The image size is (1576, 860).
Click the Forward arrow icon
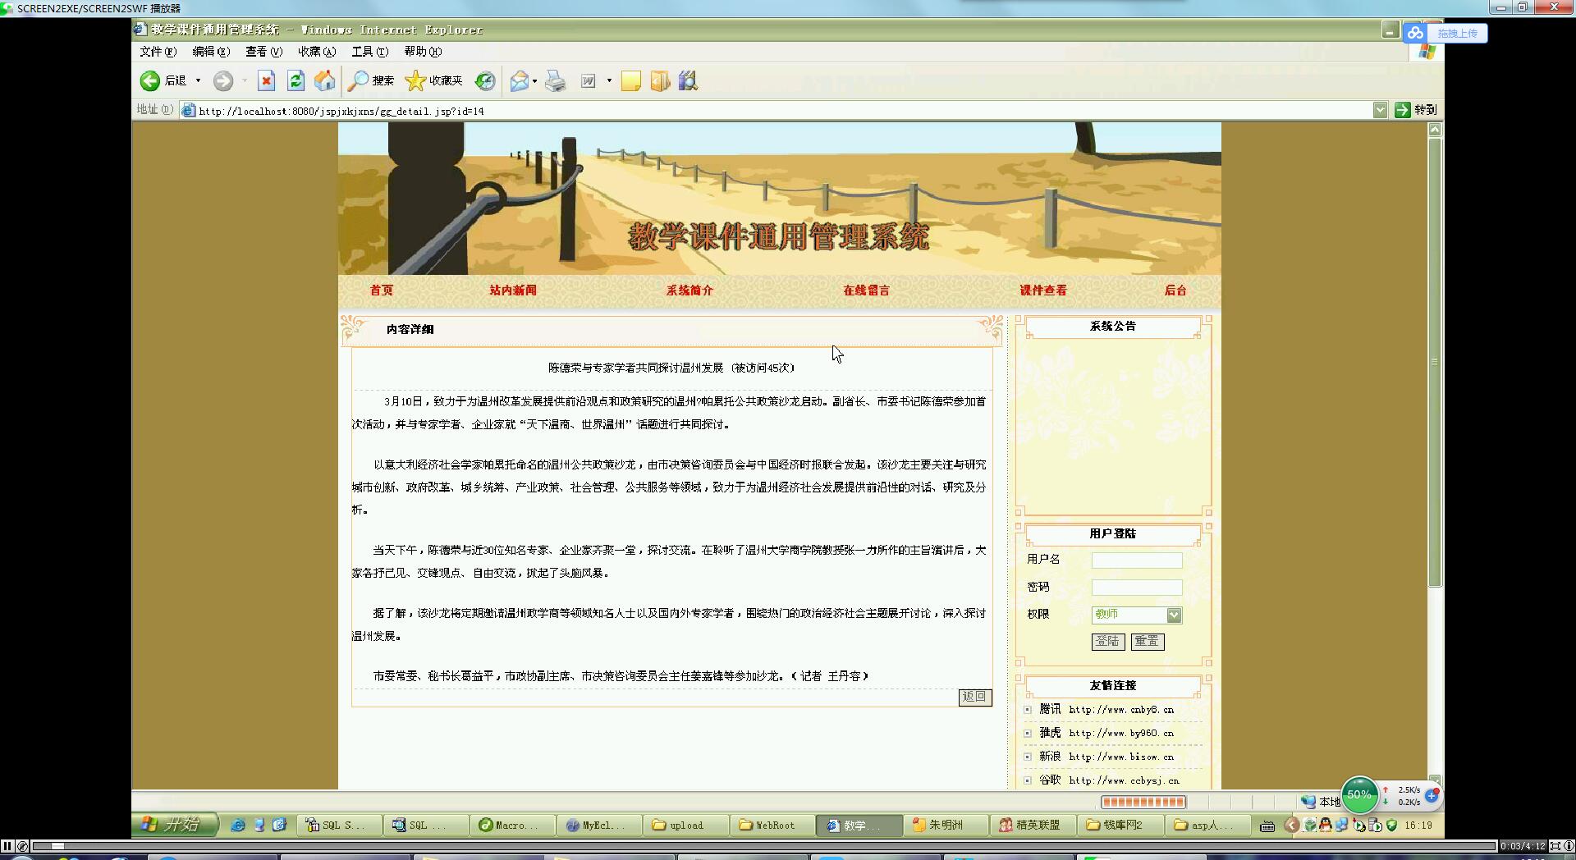pyautogui.click(x=222, y=80)
